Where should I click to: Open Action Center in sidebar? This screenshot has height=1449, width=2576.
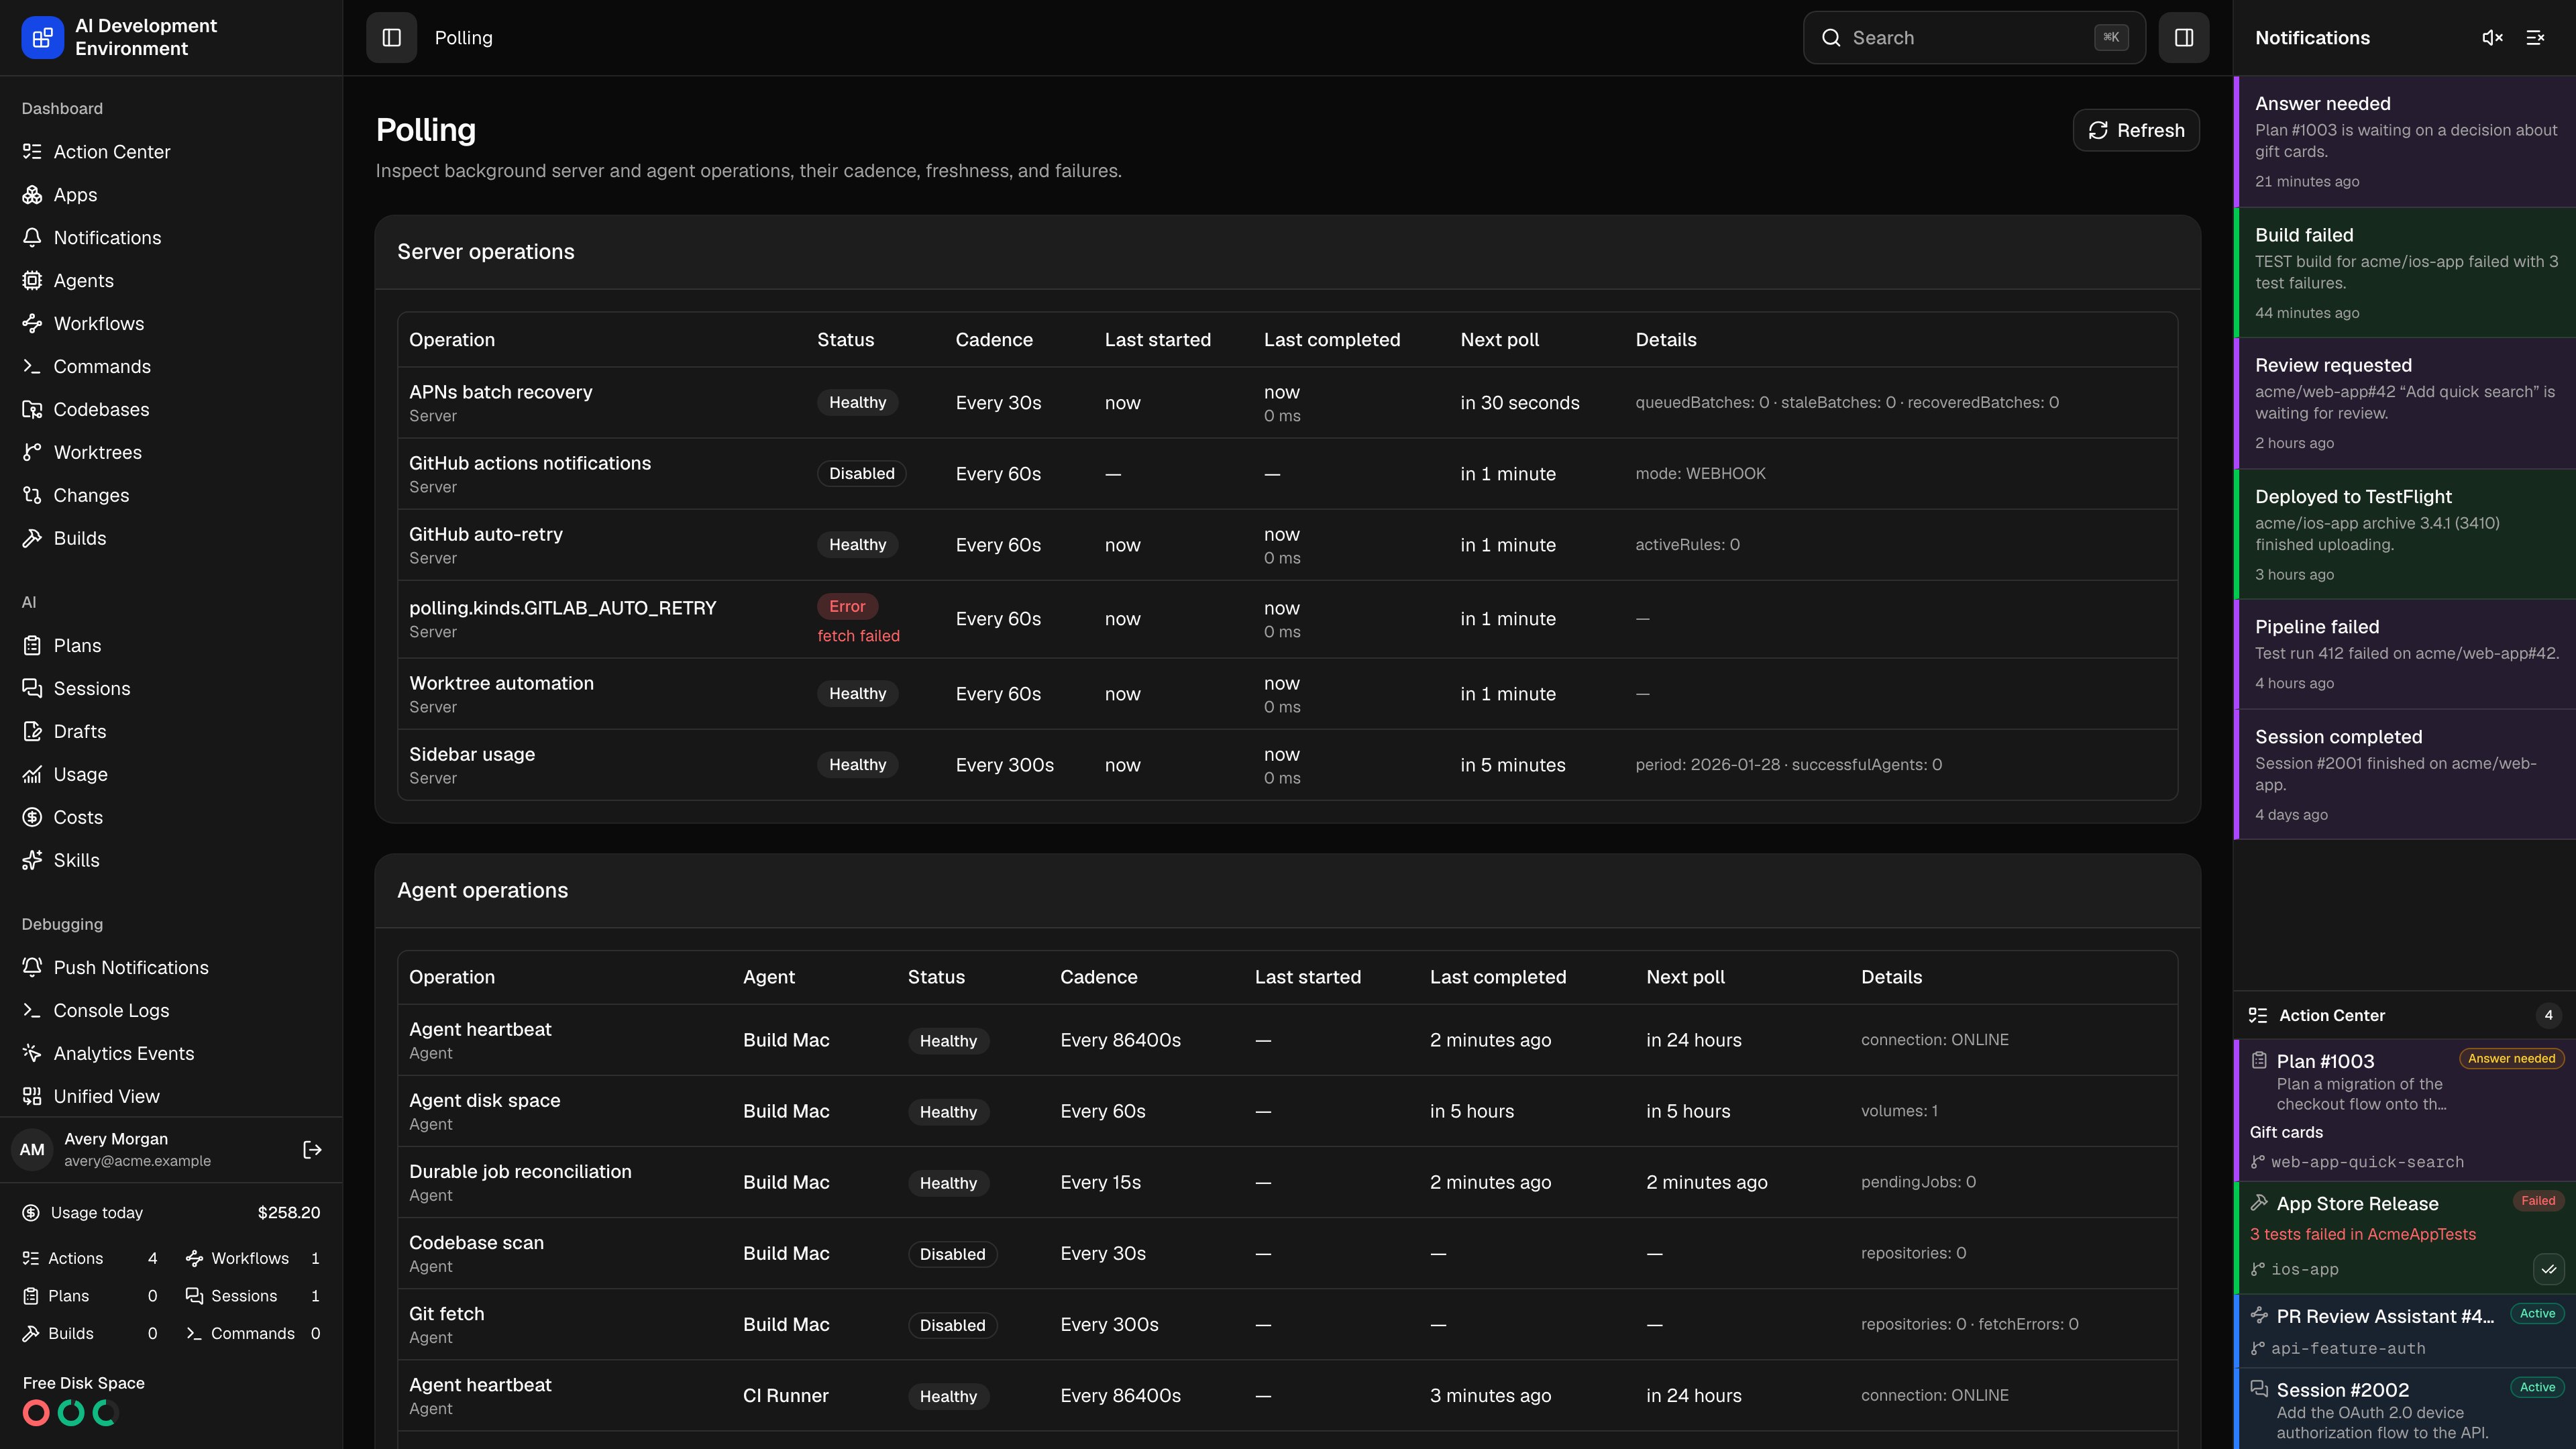click(171, 151)
